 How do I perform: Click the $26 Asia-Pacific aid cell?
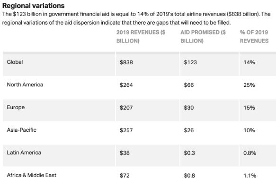[189, 130]
